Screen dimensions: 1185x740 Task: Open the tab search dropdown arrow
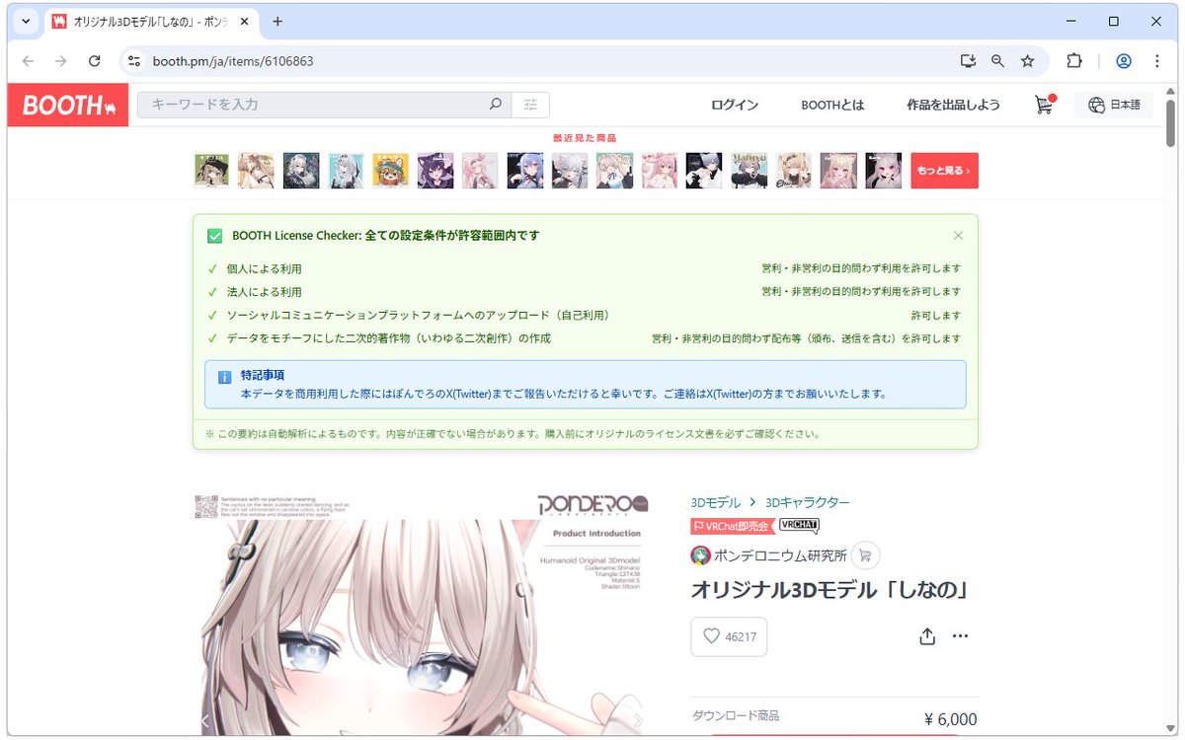click(25, 21)
